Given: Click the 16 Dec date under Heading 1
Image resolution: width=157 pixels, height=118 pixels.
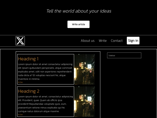Looking at the screenshot, I should [20, 82].
